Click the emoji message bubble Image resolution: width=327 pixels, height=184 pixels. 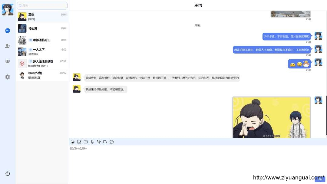click(x=299, y=64)
